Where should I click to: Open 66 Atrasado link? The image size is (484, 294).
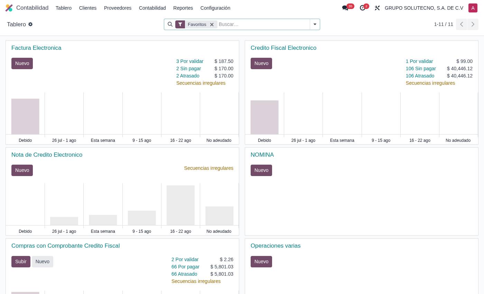(184, 274)
